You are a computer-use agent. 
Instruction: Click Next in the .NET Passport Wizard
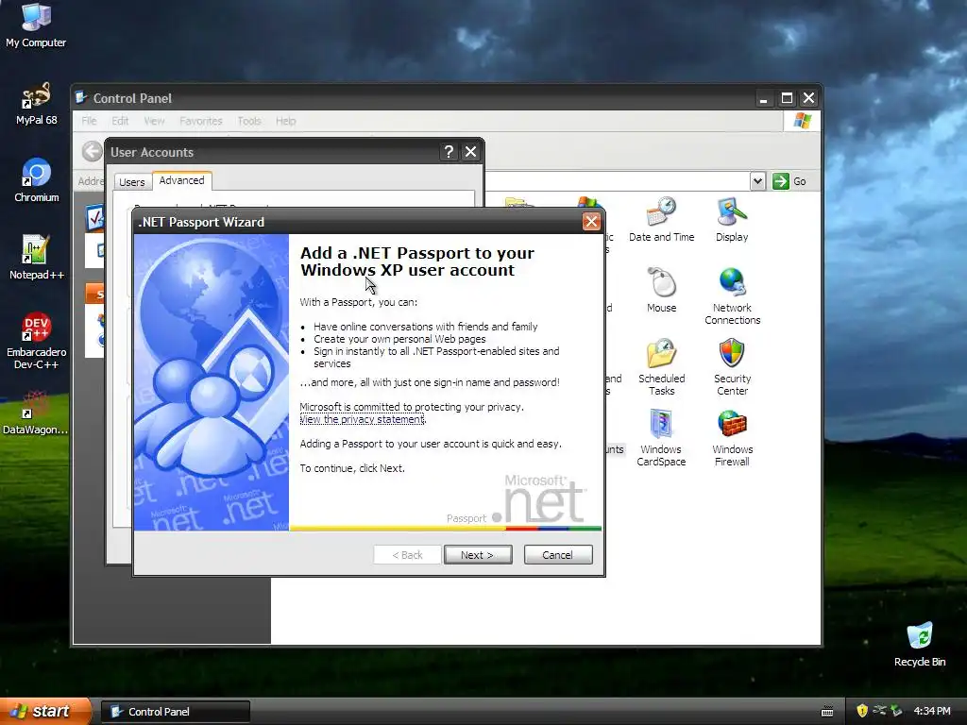coord(477,555)
